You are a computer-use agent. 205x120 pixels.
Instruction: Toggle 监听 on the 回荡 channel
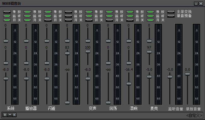[x=109, y=16]
